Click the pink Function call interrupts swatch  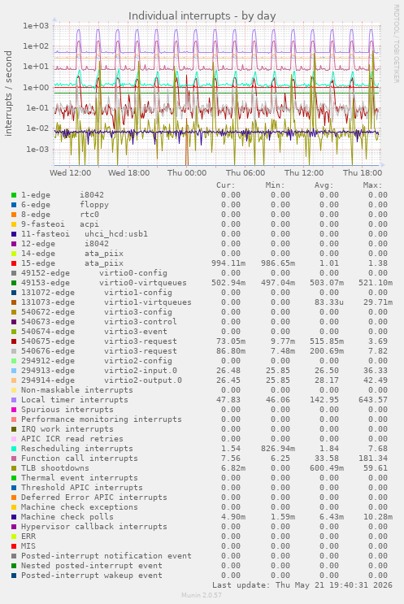[x=14, y=458]
